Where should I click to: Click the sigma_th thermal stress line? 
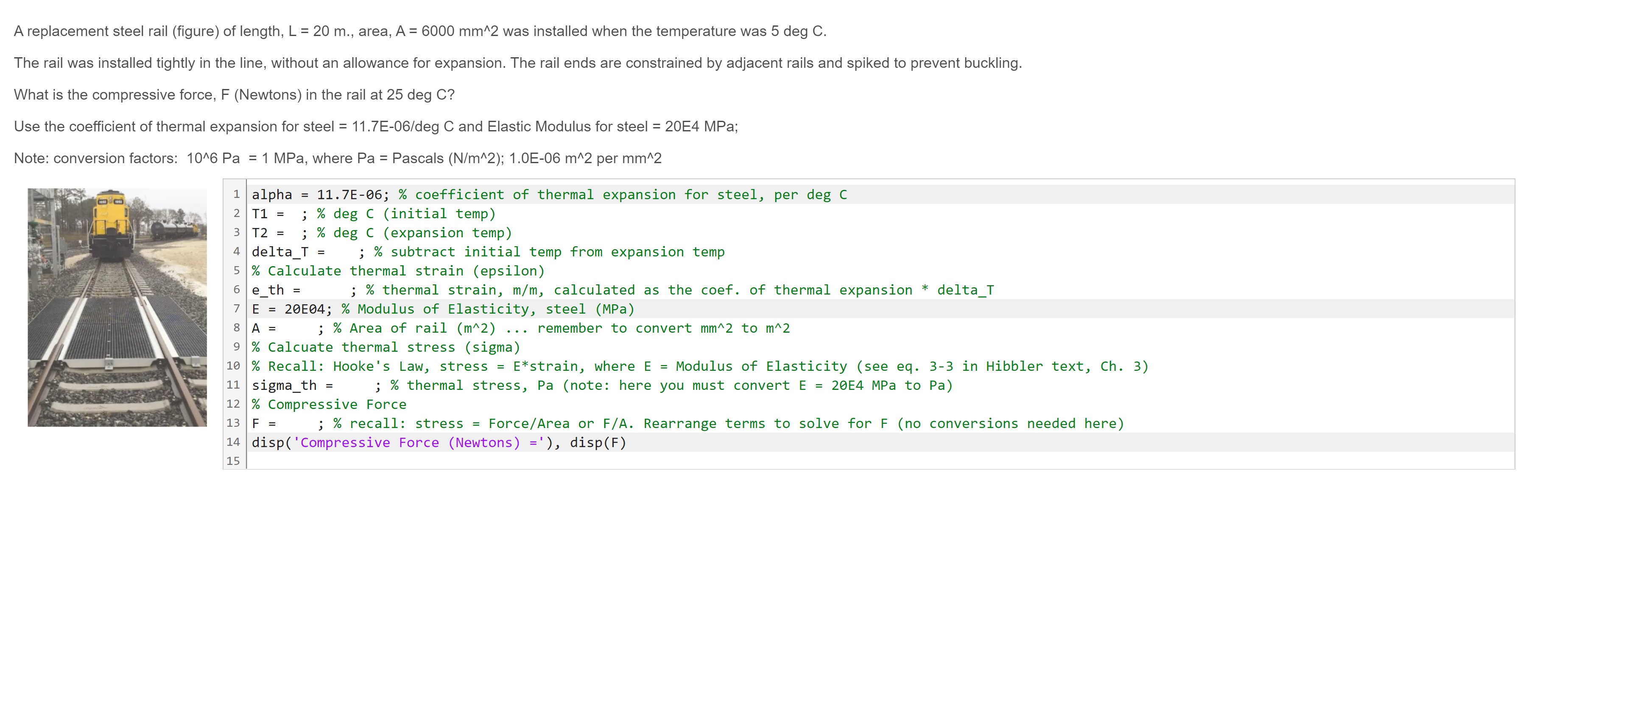point(601,385)
